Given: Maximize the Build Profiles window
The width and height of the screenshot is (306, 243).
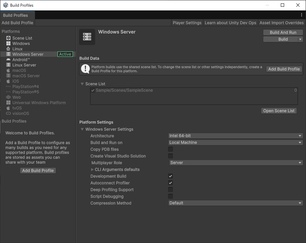Looking at the screenshot, I should coord(282,5).
